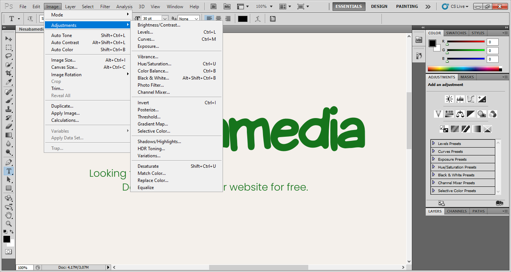Switch to the Swatches tab

tap(456, 33)
